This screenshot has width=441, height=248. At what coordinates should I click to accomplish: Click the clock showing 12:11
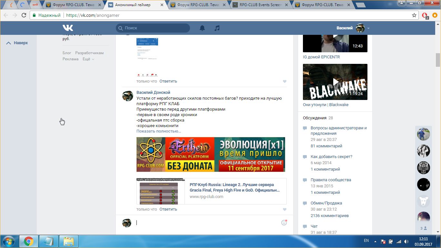(423, 239)
